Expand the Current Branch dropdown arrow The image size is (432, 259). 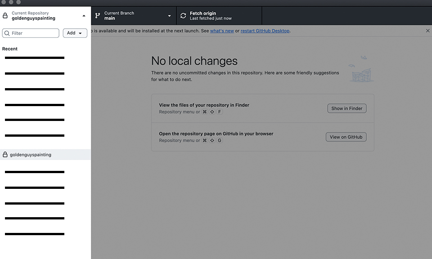tap(169, 16)
